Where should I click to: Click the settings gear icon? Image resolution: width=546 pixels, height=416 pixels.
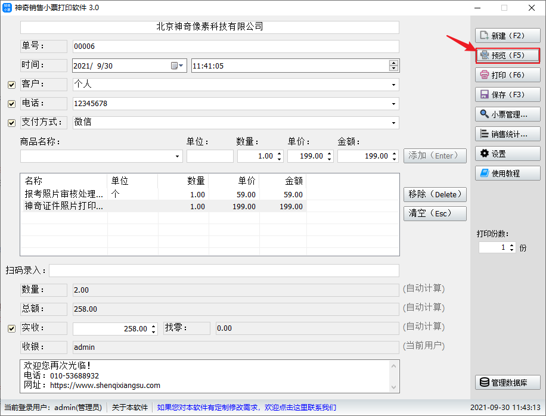pos(485,153)
